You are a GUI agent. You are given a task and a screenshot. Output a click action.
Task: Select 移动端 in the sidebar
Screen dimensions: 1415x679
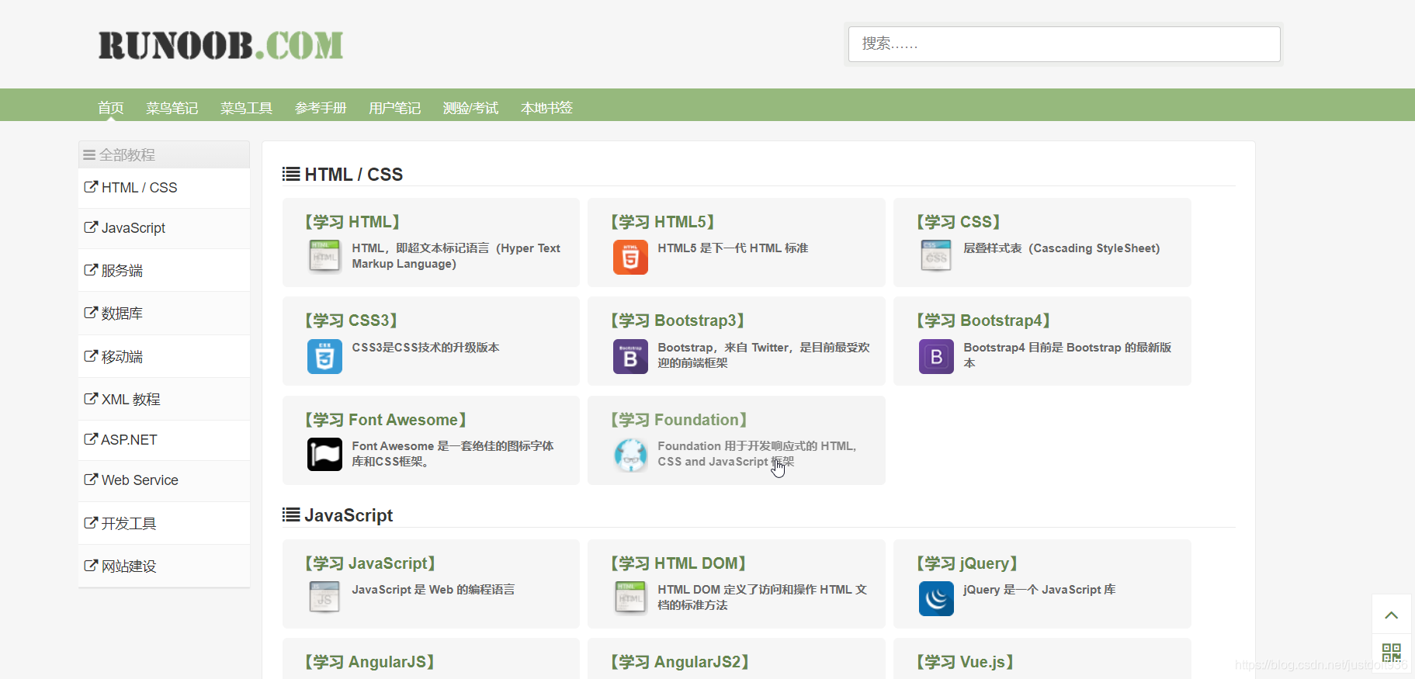164,356
